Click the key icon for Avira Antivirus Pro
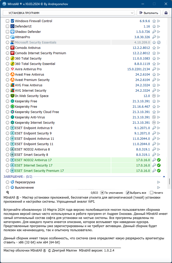 pyautogui.click(x=154, y=69)
